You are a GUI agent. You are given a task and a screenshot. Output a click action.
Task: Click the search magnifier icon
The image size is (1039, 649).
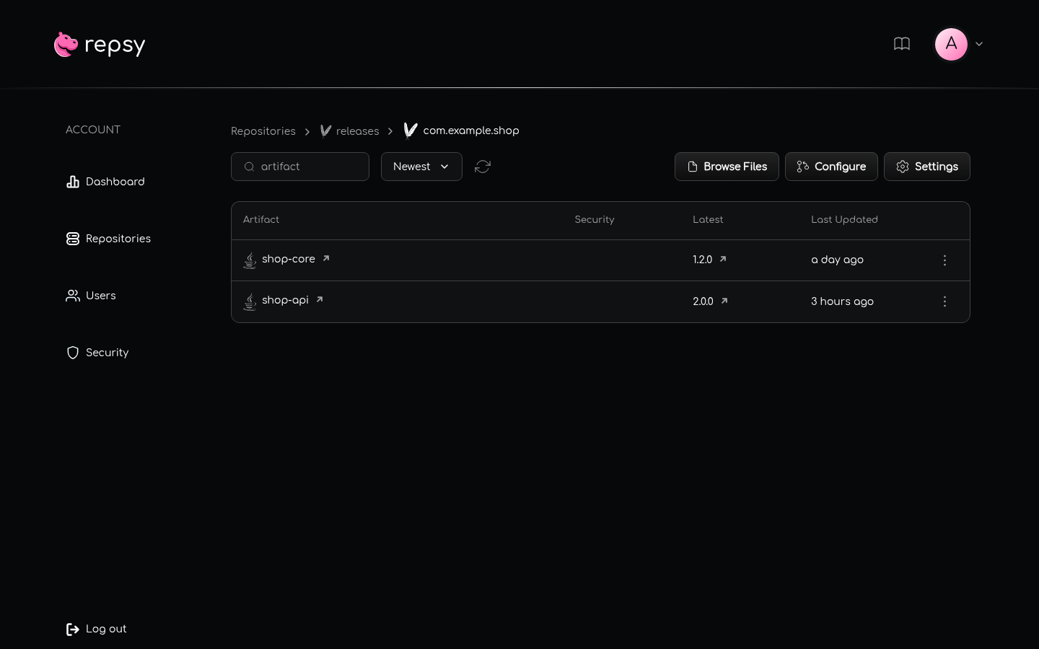(x=250, y=167)
